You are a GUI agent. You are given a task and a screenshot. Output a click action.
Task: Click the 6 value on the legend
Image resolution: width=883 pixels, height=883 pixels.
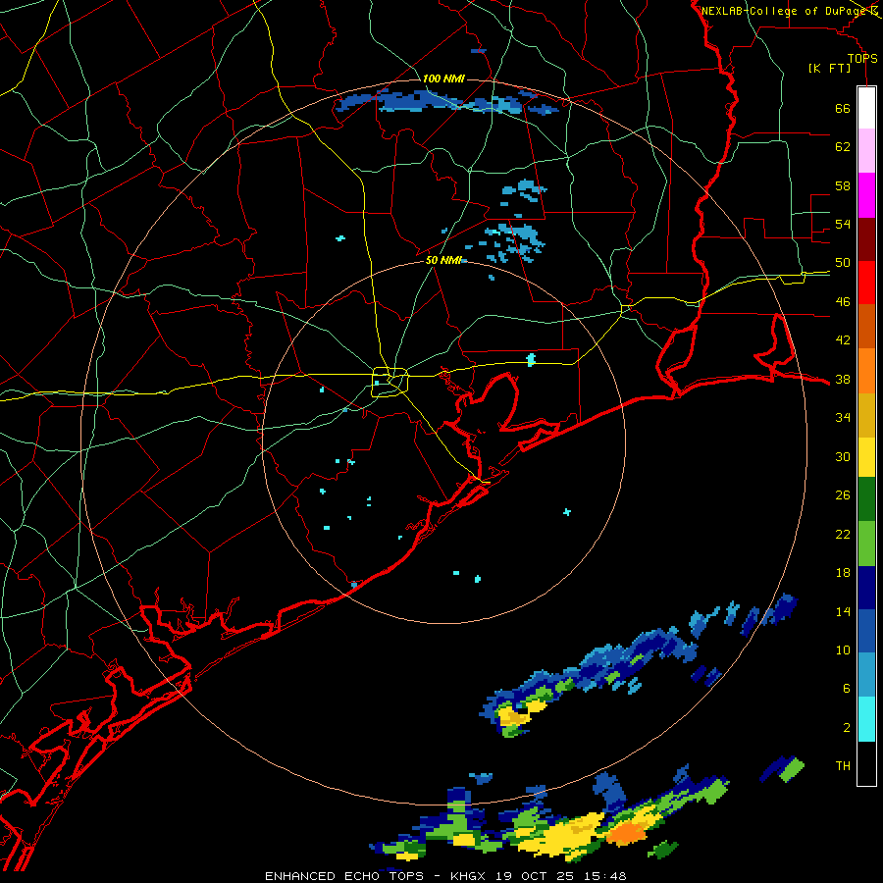pos(847,689)
